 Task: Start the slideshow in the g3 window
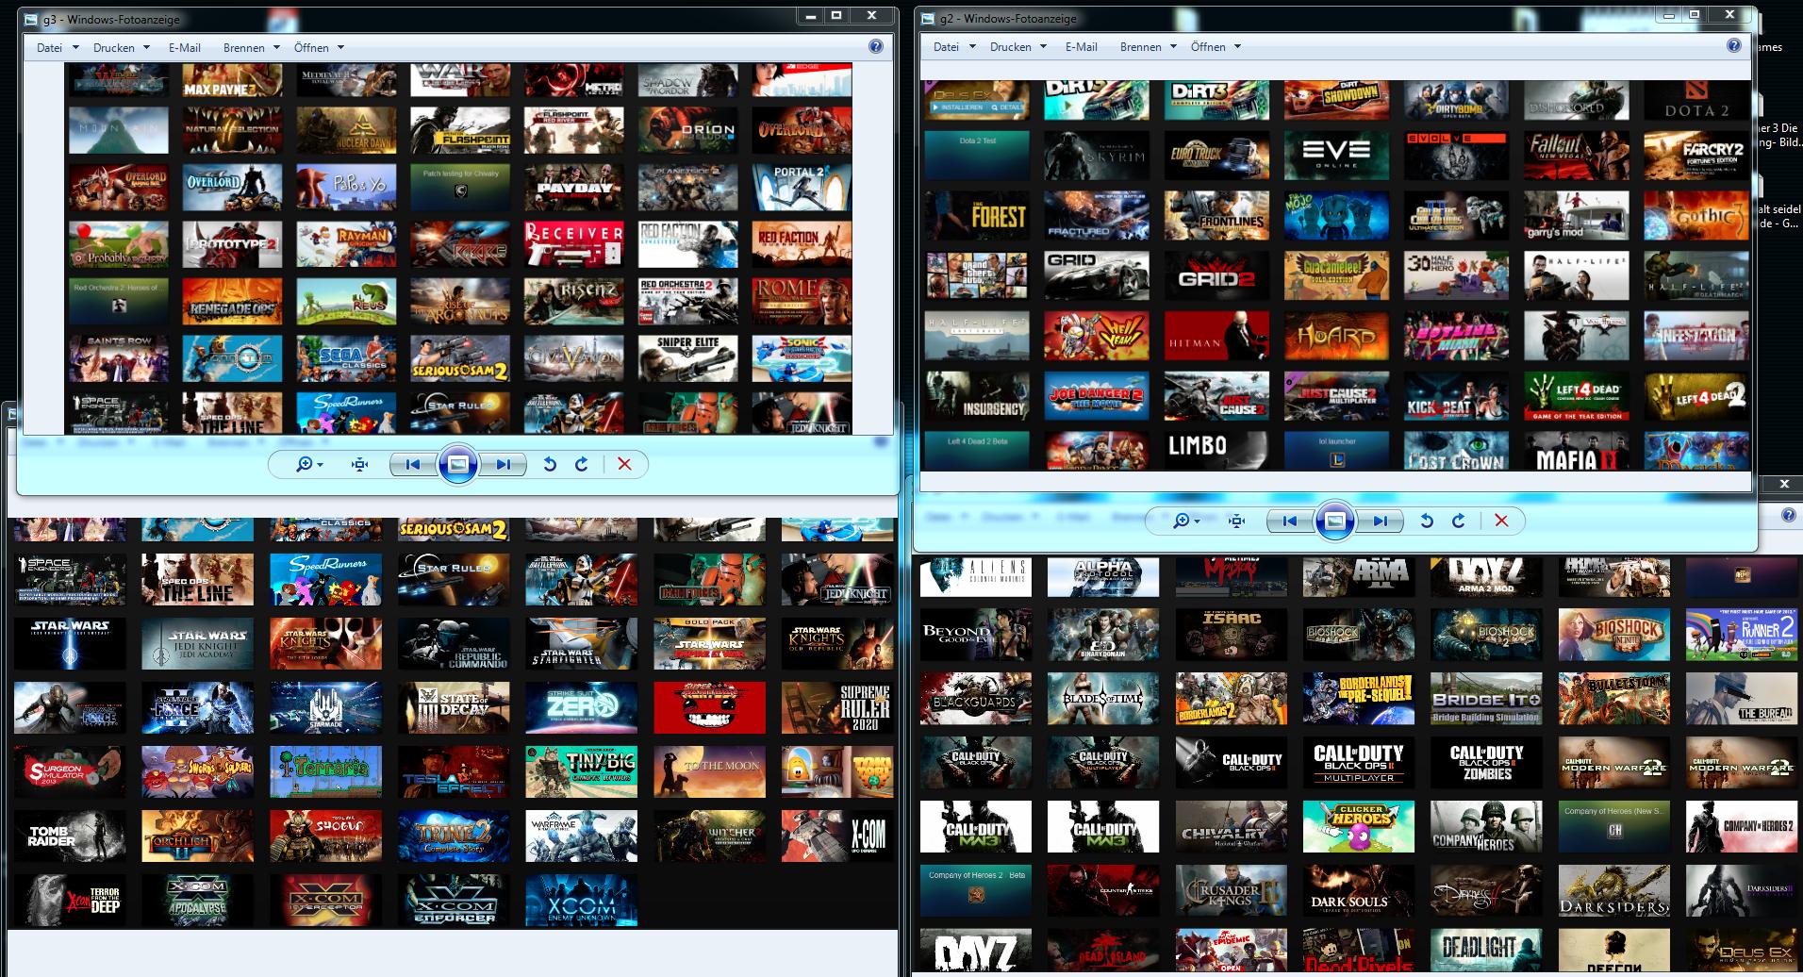click(x=457, y=464)
